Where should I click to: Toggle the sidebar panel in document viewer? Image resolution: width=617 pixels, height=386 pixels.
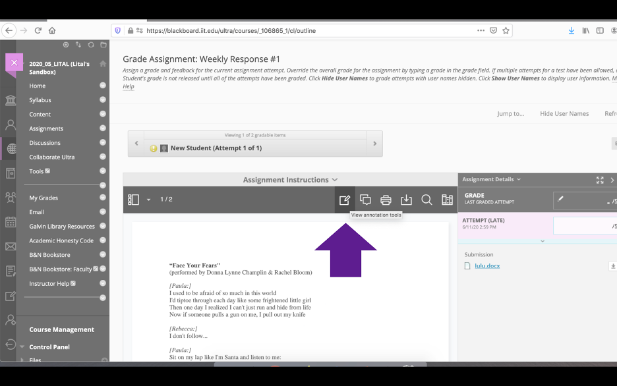pyautogui.click(x=133, y=200)
